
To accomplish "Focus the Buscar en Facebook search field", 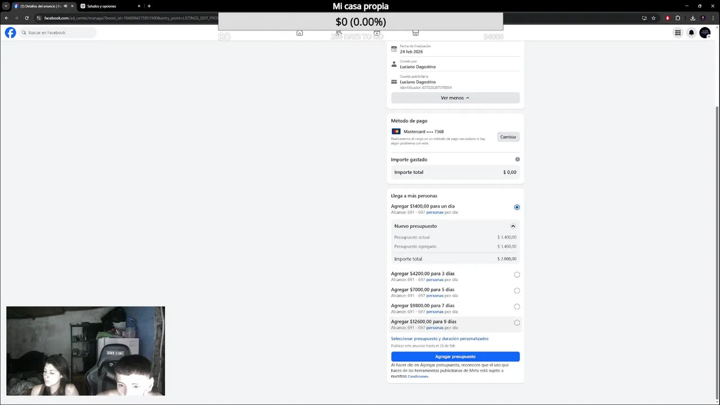I will (58, 33).
